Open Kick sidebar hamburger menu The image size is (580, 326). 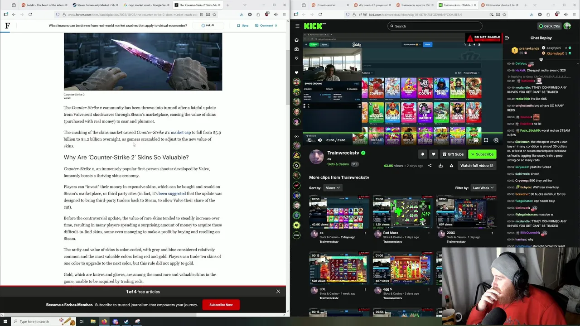click(x=297, y=26)
